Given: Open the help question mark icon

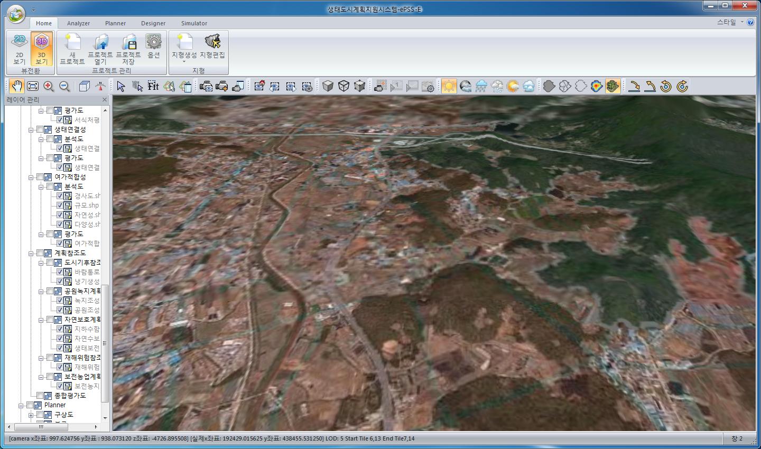Looking at the screenshot, I should [x=750, y=23].
